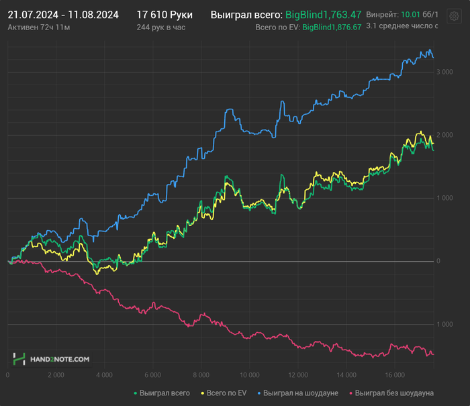This screenshot has height=406, width=470.
Task: Open the graph settings gear icon
Action: 454,16
